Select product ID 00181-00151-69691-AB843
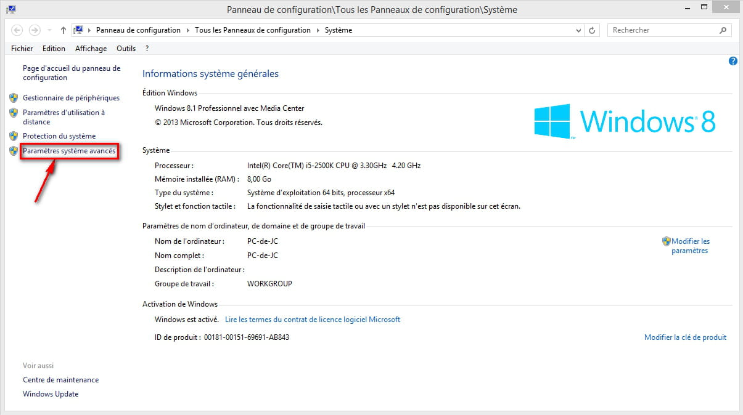 (x=247, y=337)
